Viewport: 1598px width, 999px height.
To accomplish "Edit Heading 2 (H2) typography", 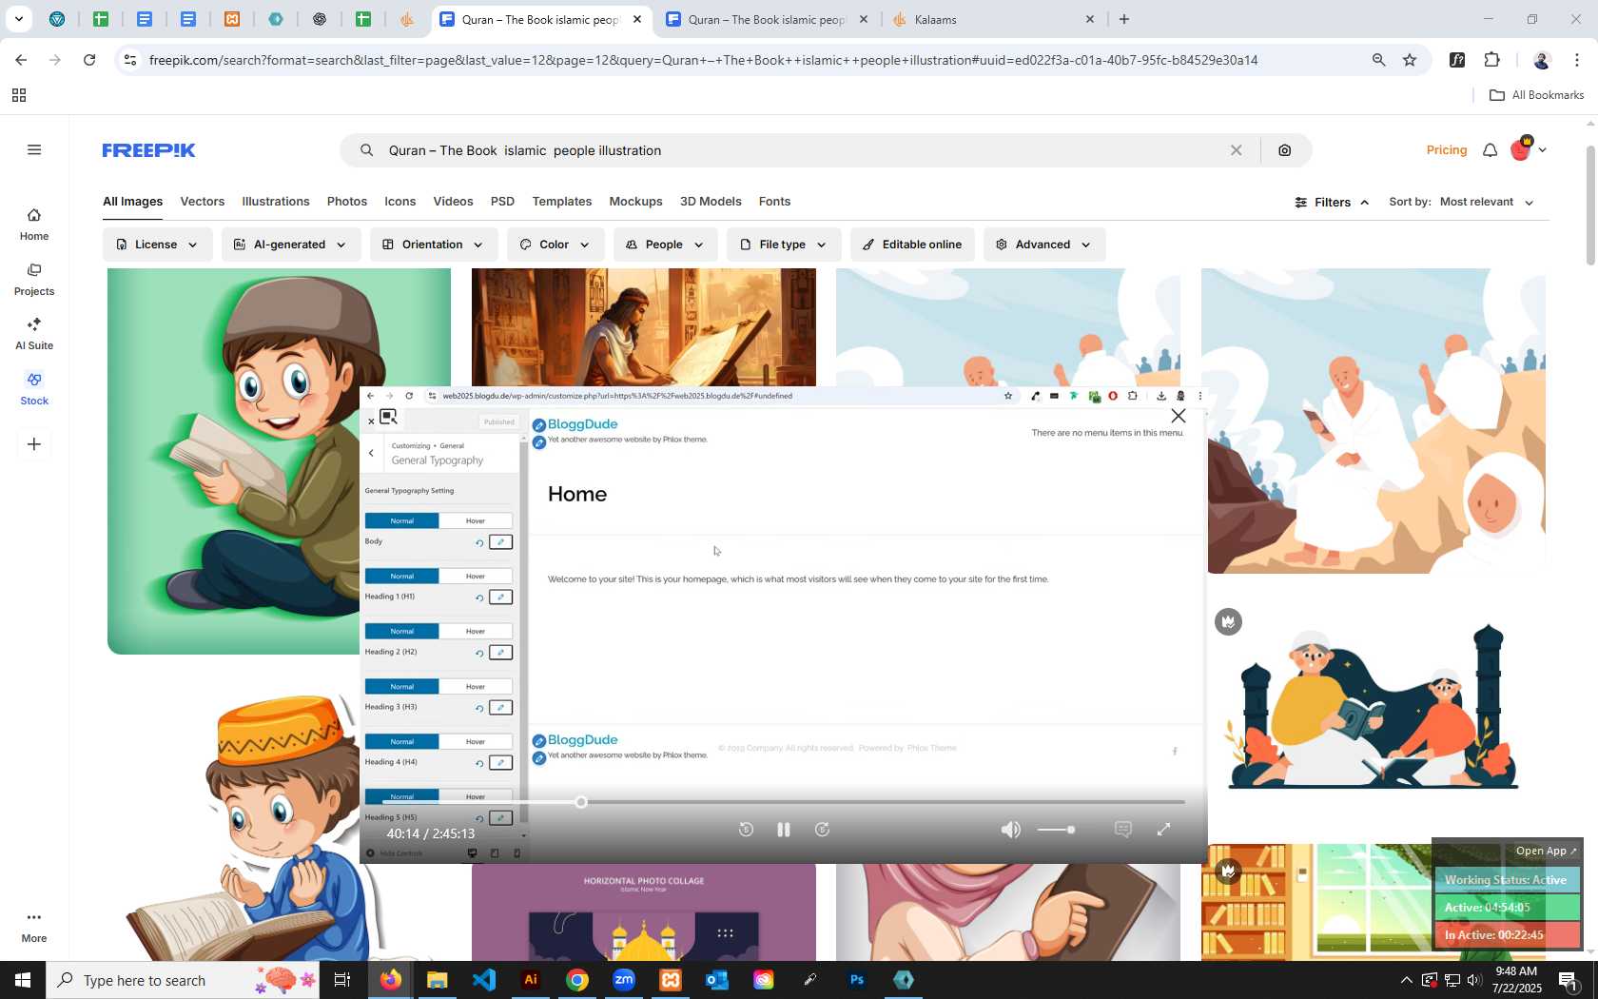I will pyautogui.click(x=500, y=653).
